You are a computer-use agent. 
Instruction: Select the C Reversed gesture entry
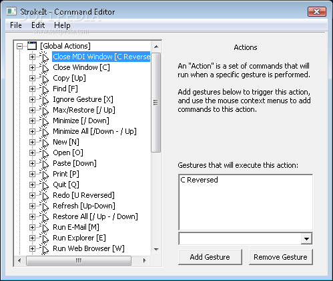click(199, 180)
